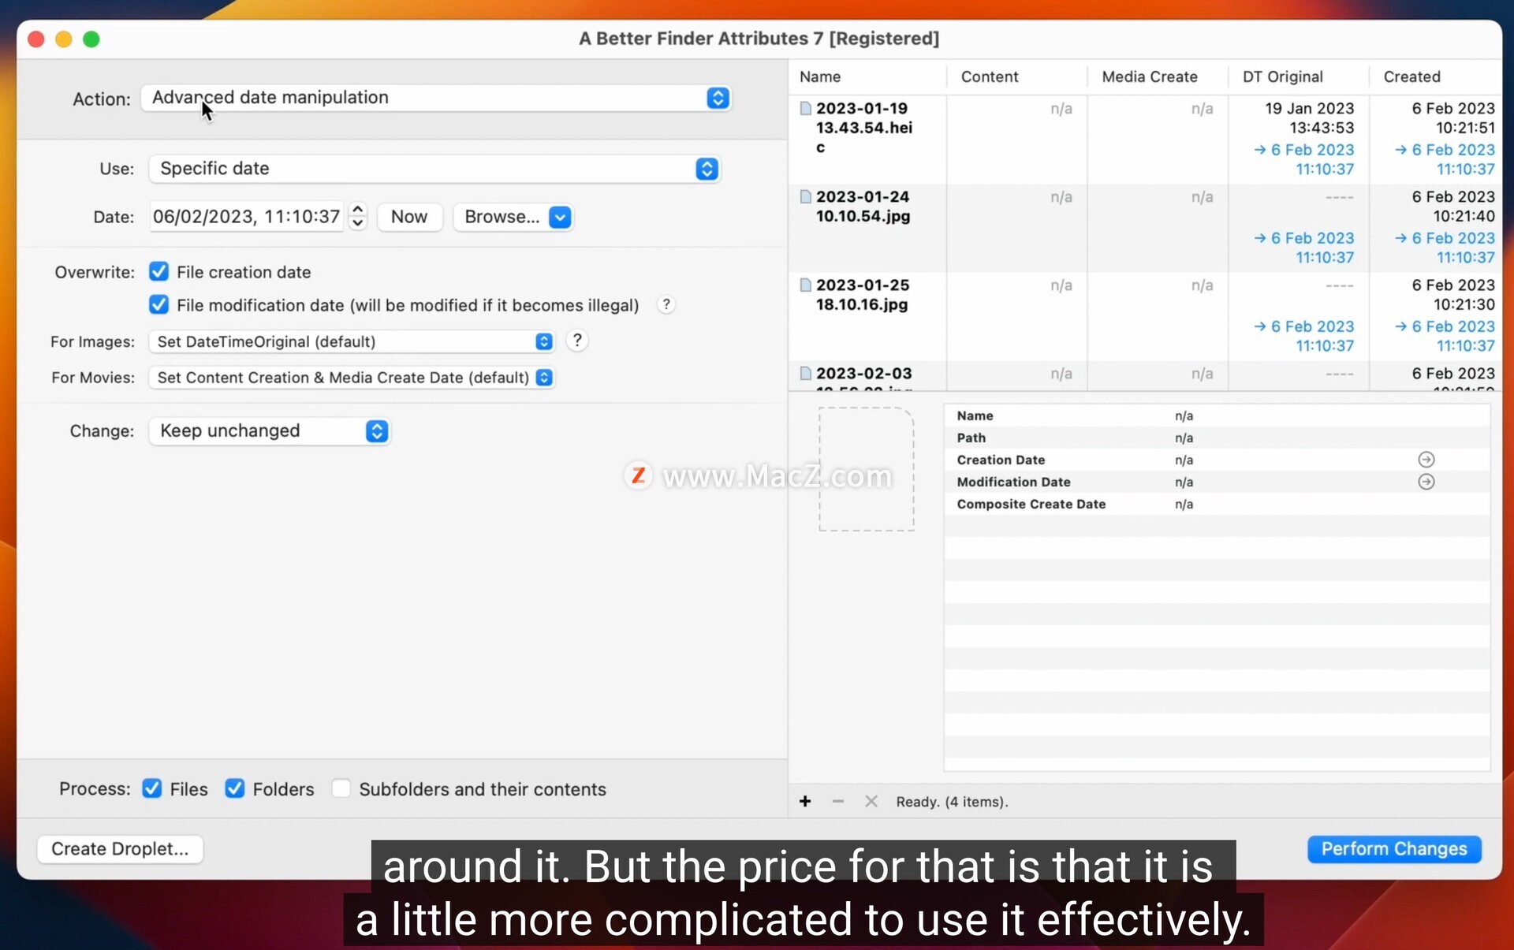Screen dimensions: 1514x950
Task: Click the Composite Create Date details row
Action: 1217,505
